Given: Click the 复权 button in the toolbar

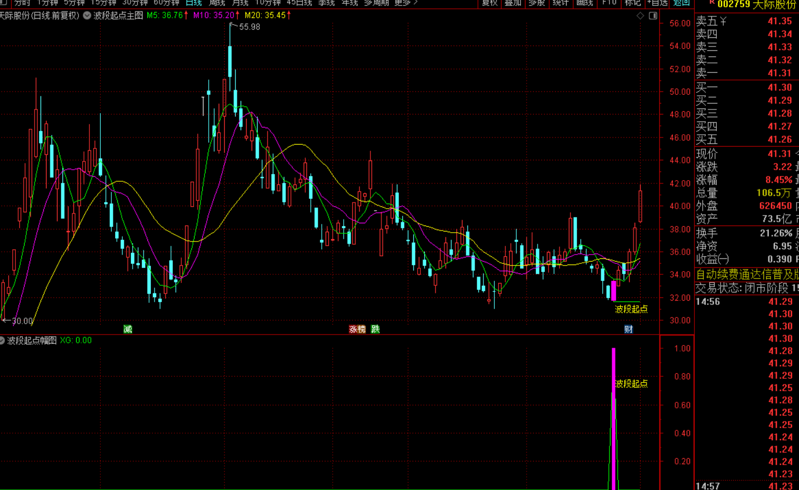Looking at the screenshot, I should (x=489, y=3).
